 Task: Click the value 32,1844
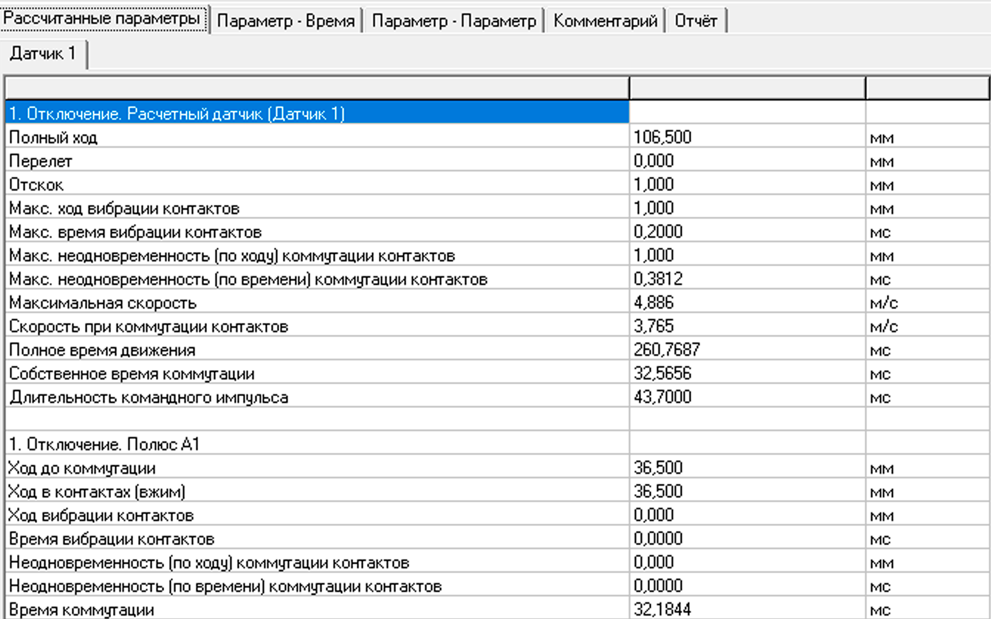[x=662, y=609]
